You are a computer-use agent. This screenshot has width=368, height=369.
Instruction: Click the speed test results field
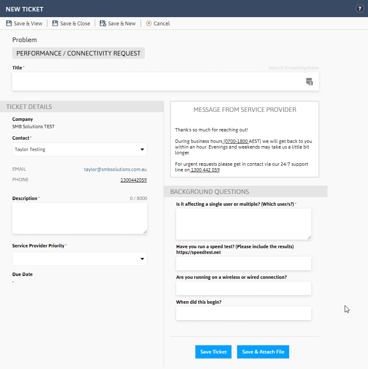click(244, 263)
